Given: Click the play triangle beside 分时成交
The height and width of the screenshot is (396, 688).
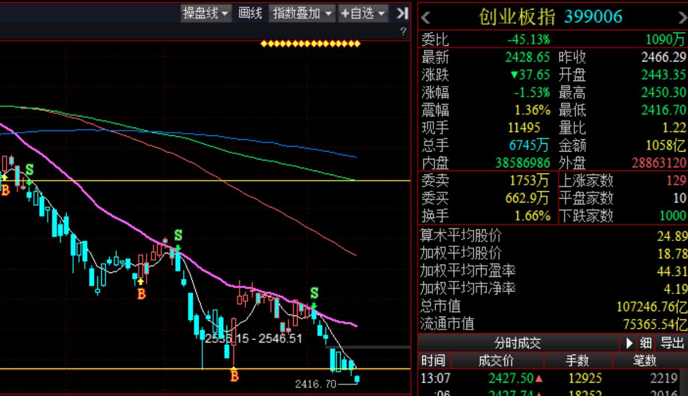Looking at the screenshot, I should click(x=630, y=343).
